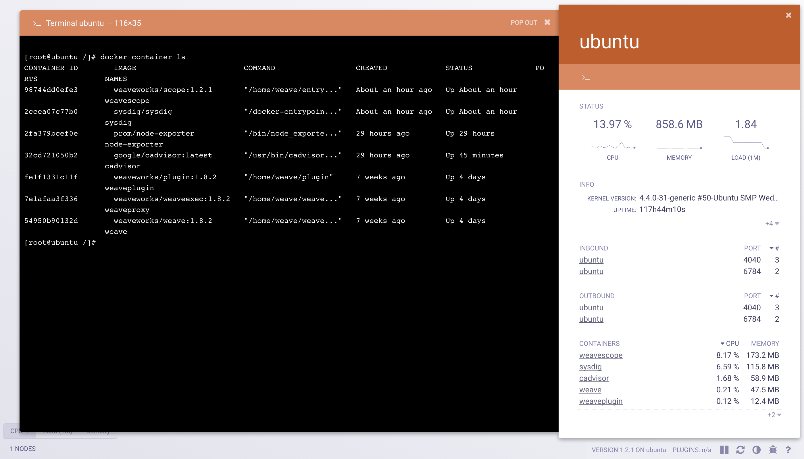Click the CPU usage sparkline chart
The width and height of the screenshot is (804, 459).
pyautogui.click(x=612, y=146)
